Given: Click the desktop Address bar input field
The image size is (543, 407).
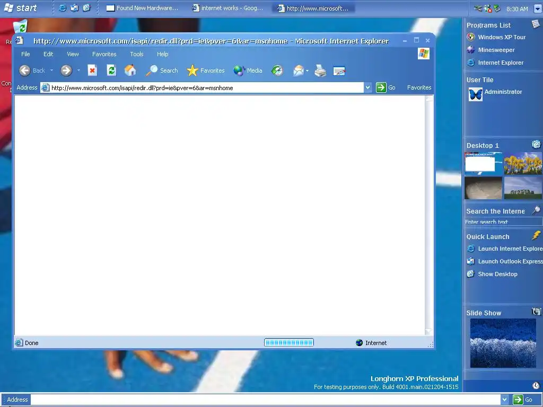Looking at the screenshot, I should pos(266,400).
